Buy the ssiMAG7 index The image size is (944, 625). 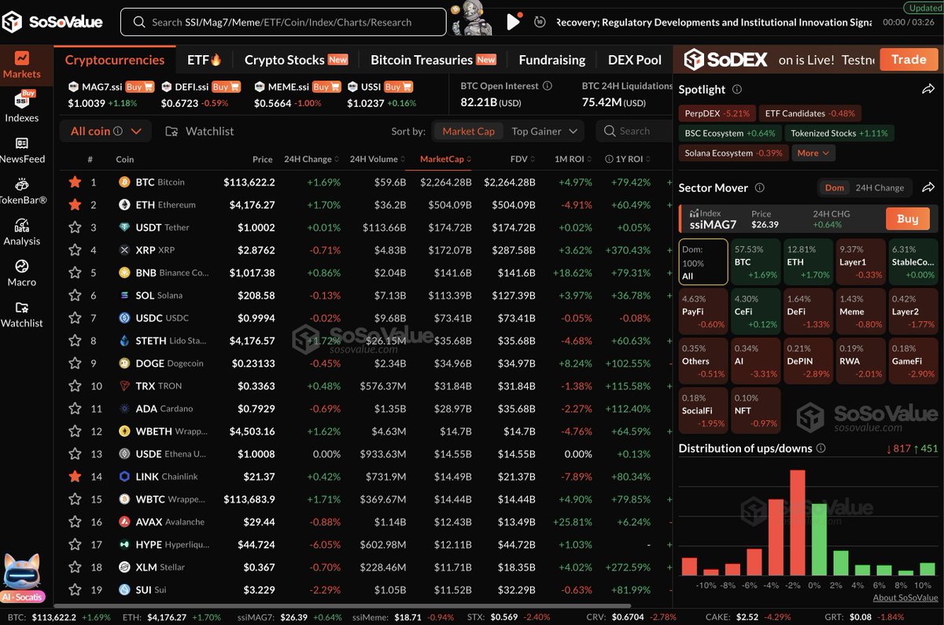pos(908,218)
